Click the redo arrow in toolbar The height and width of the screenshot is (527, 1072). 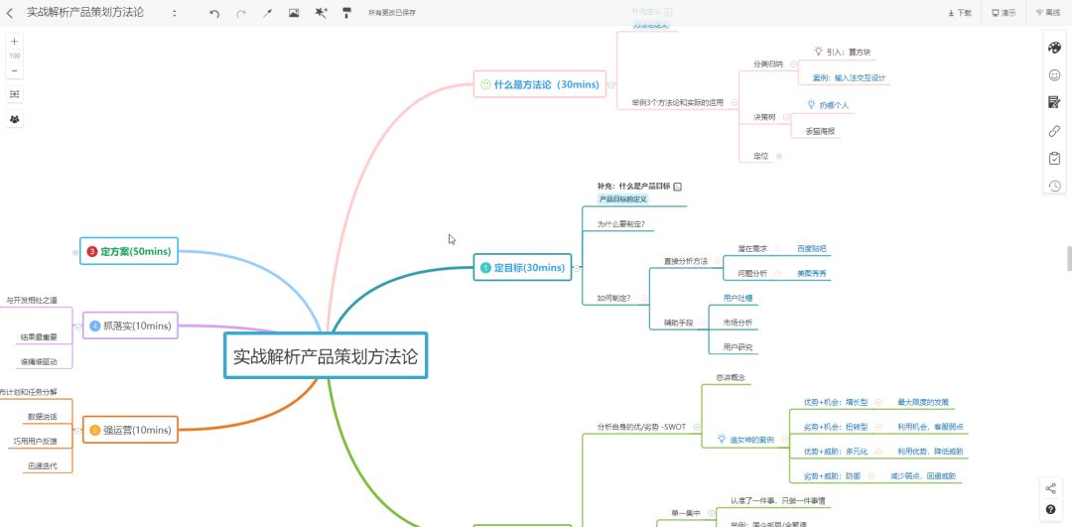click(240, 13)
